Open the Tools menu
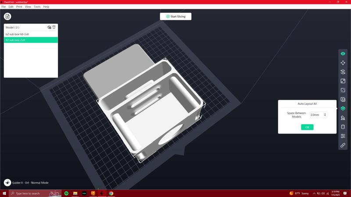Screen dimensions: 351x197 click(x=37, y=7)
